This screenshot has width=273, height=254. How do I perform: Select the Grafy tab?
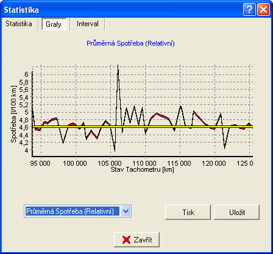click(x=54, y=24)
